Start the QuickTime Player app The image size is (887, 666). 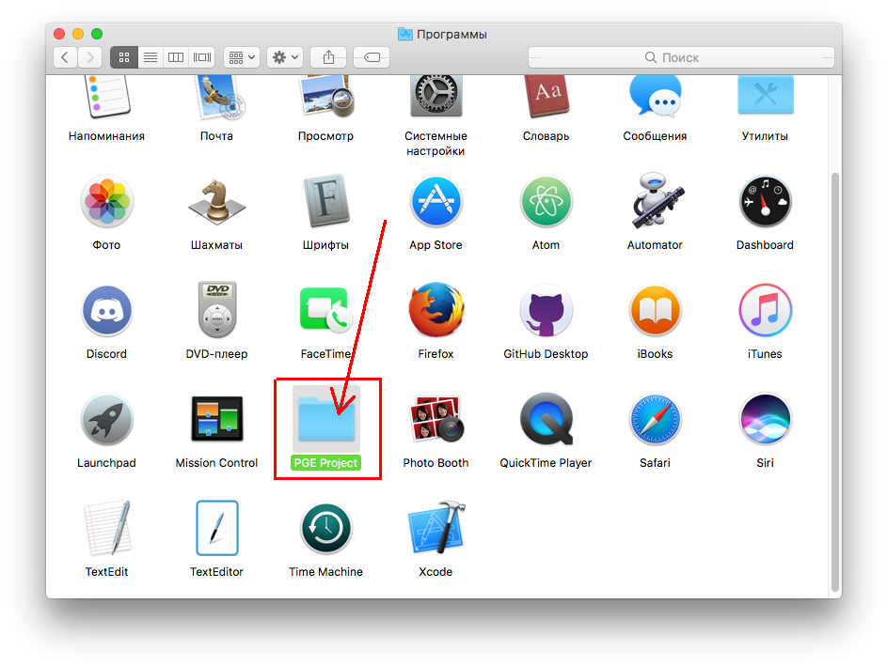coord(546,420)
